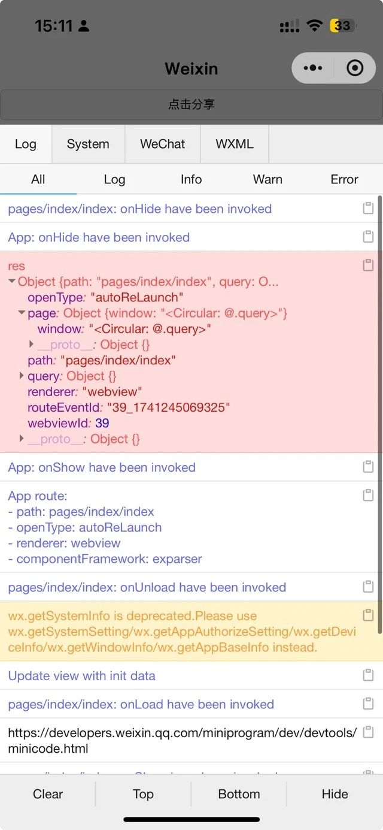Viewport: 383px width, 830px height.
Task: Copy the 'pages/index/index: onHide' log entry
Action: pos(368,208)
